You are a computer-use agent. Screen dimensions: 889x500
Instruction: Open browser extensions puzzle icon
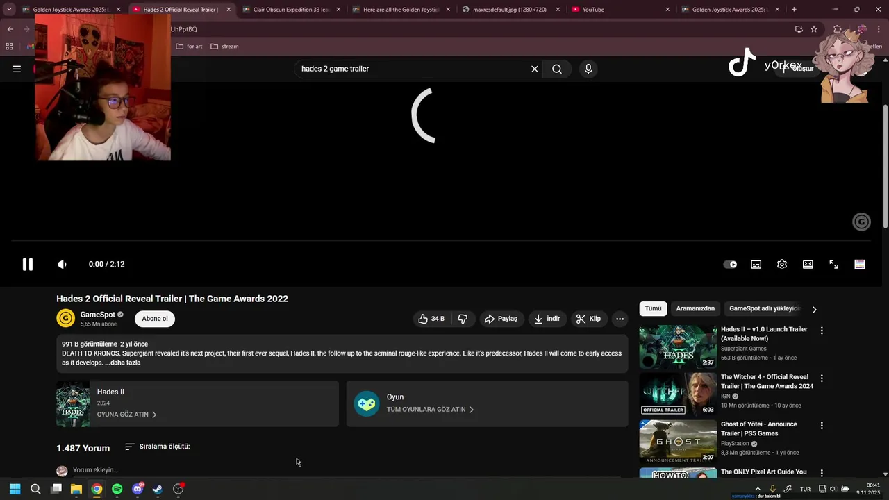pos(838,29)
